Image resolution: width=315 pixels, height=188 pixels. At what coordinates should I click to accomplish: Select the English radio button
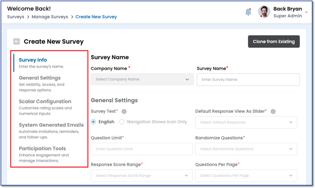tap(94, 122)
